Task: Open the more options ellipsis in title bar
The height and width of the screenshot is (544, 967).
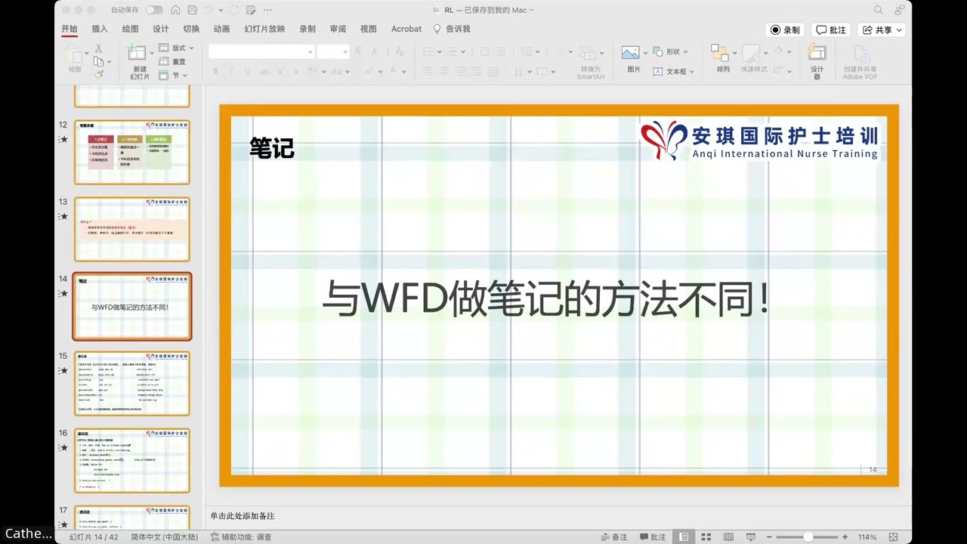Action: (267, 10)
